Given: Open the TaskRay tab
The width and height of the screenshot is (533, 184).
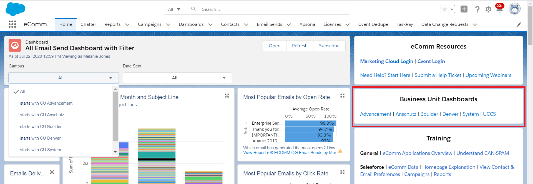Looking at the screenshot, I should click(405, 24).
